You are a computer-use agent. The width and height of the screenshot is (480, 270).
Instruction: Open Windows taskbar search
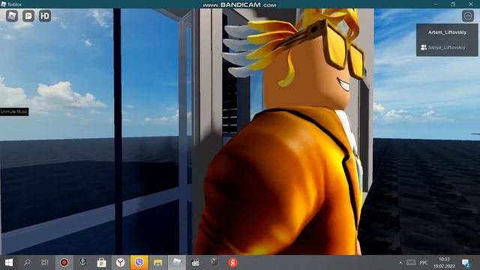tap(27, 262)
